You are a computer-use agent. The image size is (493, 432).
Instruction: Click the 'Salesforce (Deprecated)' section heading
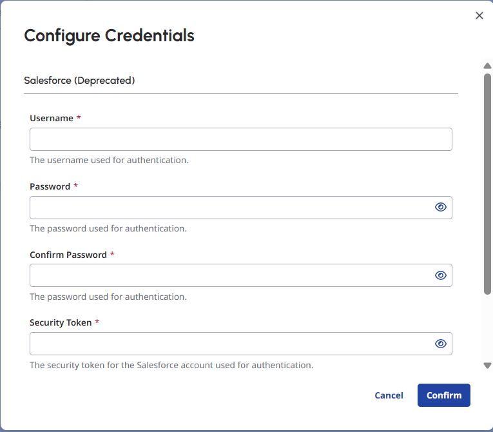[79, 81]
